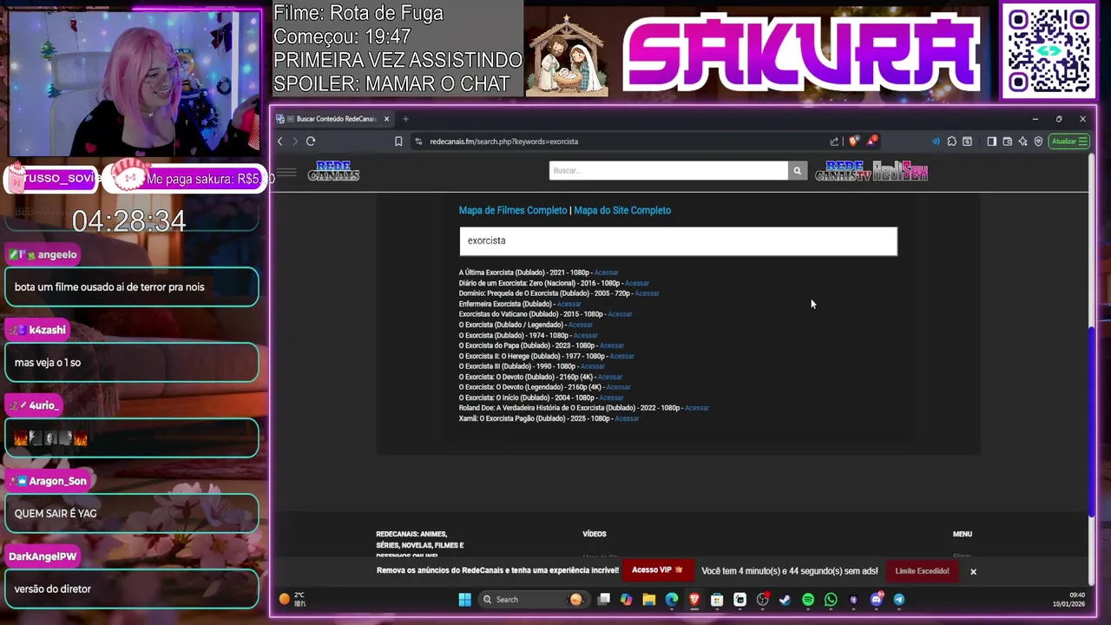1111x625 pixels.
Task: Open Task View in the taskbar
Action: pos(604,600)
